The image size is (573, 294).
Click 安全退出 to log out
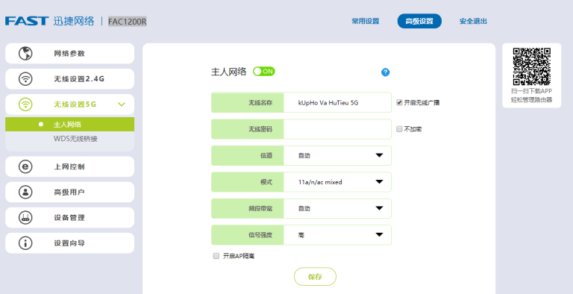coord(473,21)
